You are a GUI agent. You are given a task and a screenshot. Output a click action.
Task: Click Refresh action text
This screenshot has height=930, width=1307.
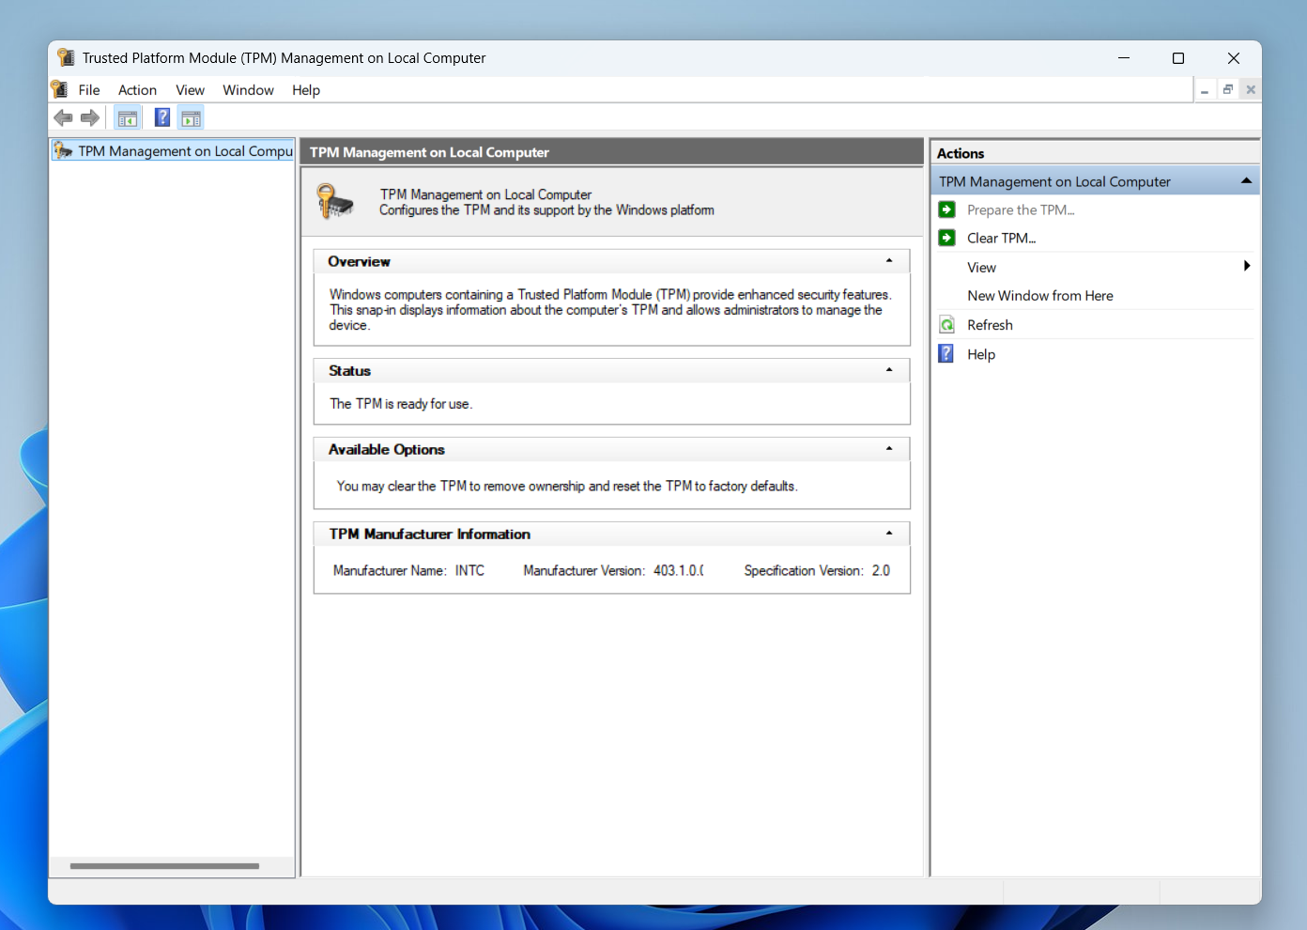[990, 325]
